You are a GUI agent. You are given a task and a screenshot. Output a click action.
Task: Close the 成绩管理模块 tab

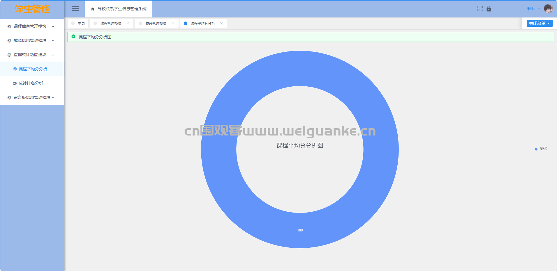point(173,23)
